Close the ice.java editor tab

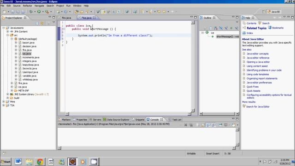(94, 18)
